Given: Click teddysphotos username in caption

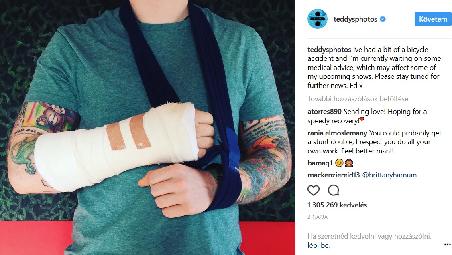Looking at the screenshot, I should [329, 50].
